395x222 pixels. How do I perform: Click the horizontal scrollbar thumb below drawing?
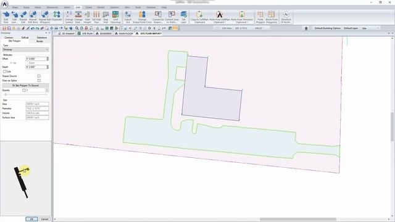coord(297,220)
